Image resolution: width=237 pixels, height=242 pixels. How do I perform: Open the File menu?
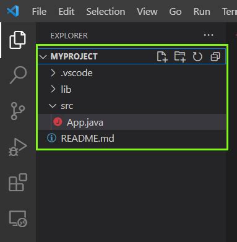(39, 11)
